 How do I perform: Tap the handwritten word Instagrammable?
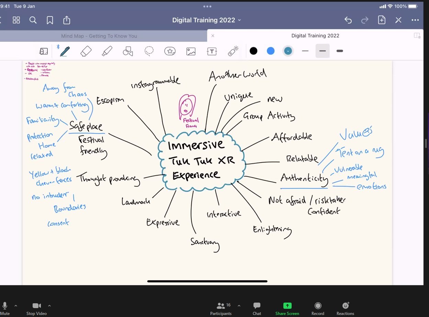tap(155, 83)
